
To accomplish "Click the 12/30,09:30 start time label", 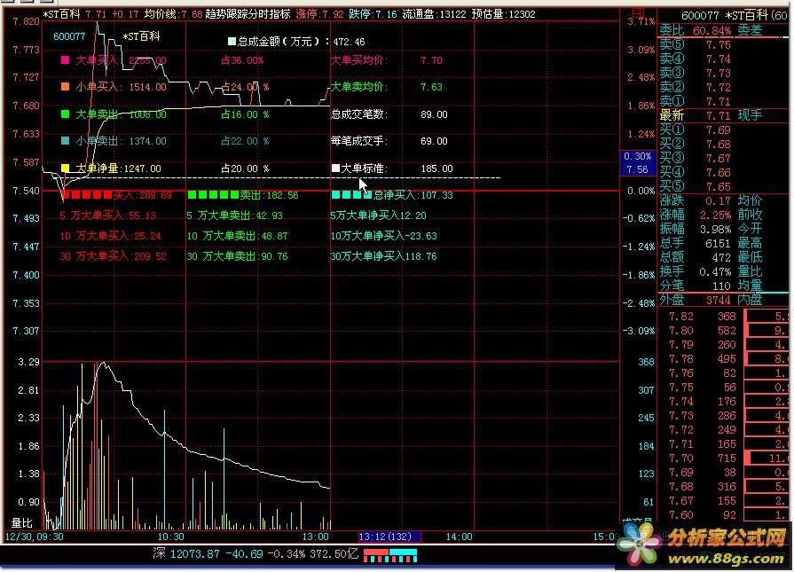I will (35, 537).
